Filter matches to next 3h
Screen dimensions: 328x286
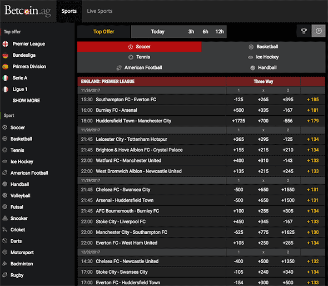(191, 32)
